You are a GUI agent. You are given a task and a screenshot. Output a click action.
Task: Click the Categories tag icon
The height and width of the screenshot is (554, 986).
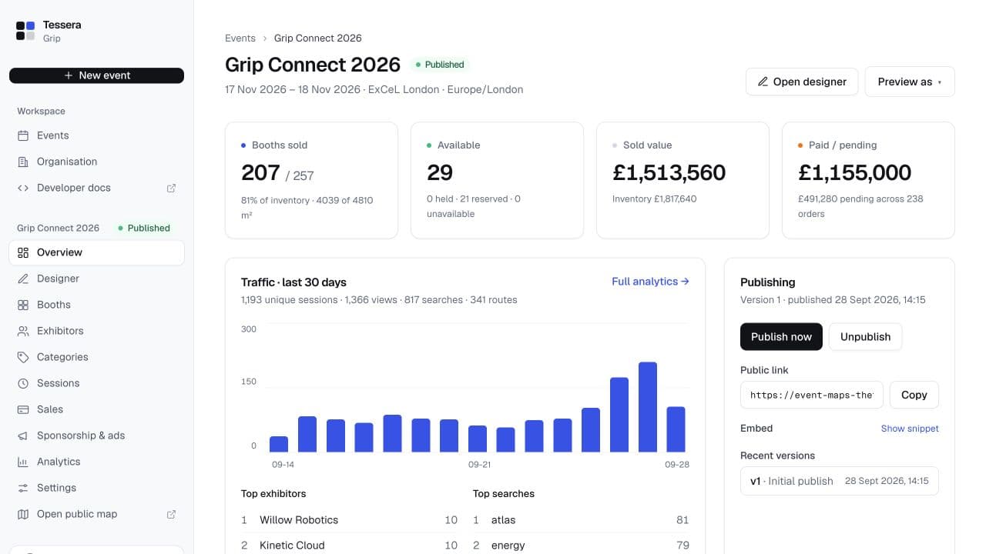(x=23, y=357)
